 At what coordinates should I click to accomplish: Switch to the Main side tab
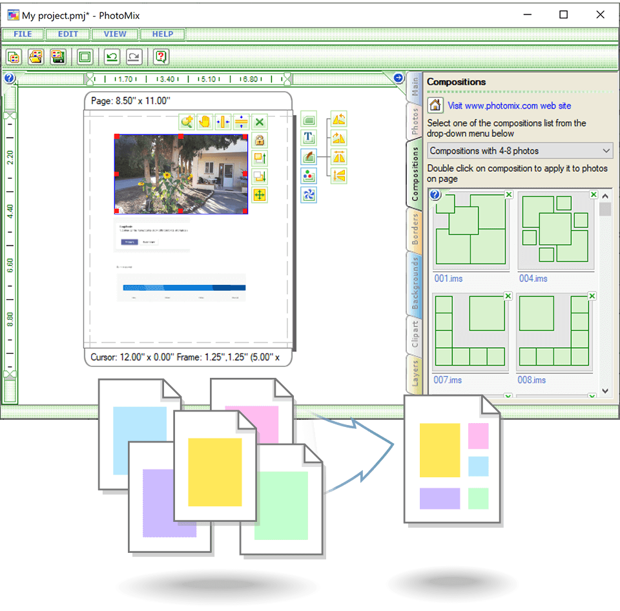(x=415, y=86)
